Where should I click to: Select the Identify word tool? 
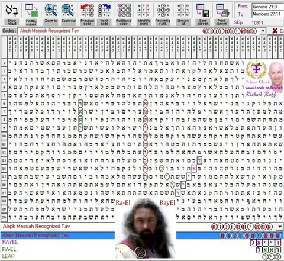click(144, 11)
